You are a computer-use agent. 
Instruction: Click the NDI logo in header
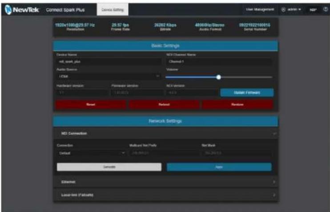point(313,10)
